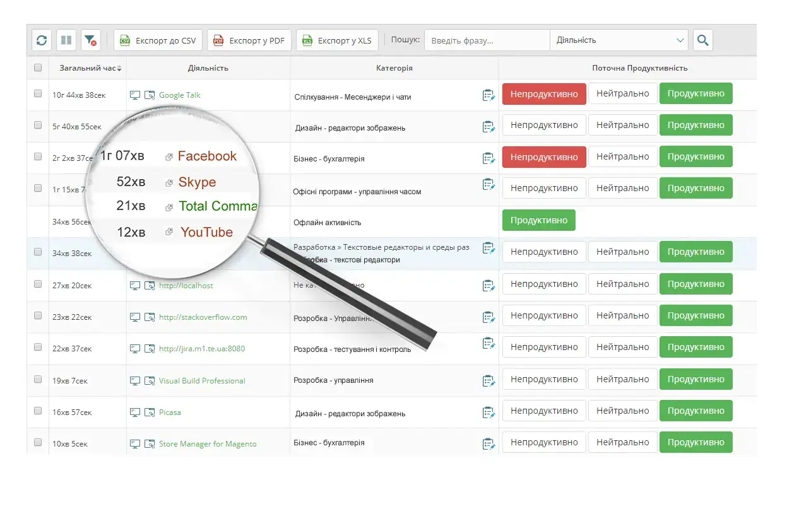
Task: Sort by the Загальний час column header
Action: point(87,67)
